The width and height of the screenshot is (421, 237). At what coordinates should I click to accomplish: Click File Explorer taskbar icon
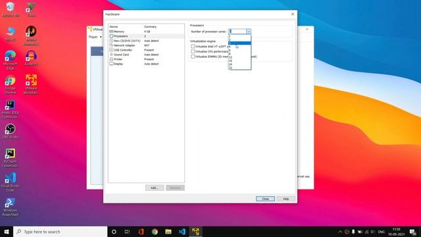[168, 232]
